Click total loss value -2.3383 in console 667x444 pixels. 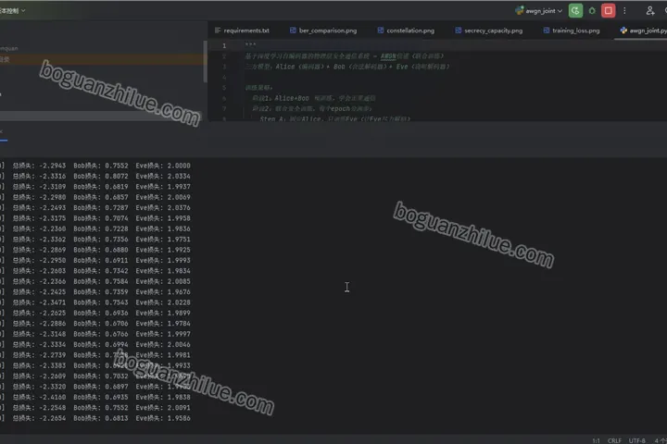tap(52, 365)
